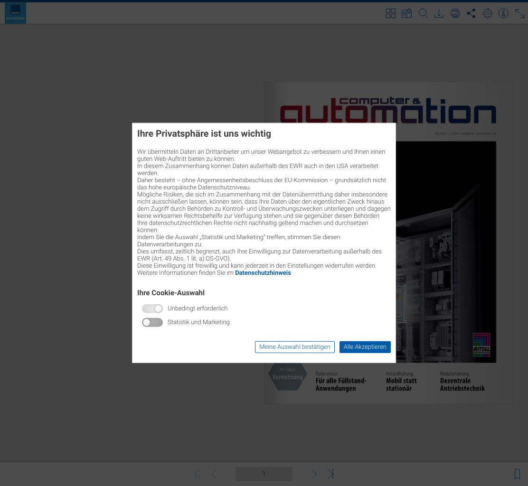Image resolution: width=528 pixels, height=486 pixels.
Task: Toggle fullscreen with the arrows icon
Action: pos(520,13)
